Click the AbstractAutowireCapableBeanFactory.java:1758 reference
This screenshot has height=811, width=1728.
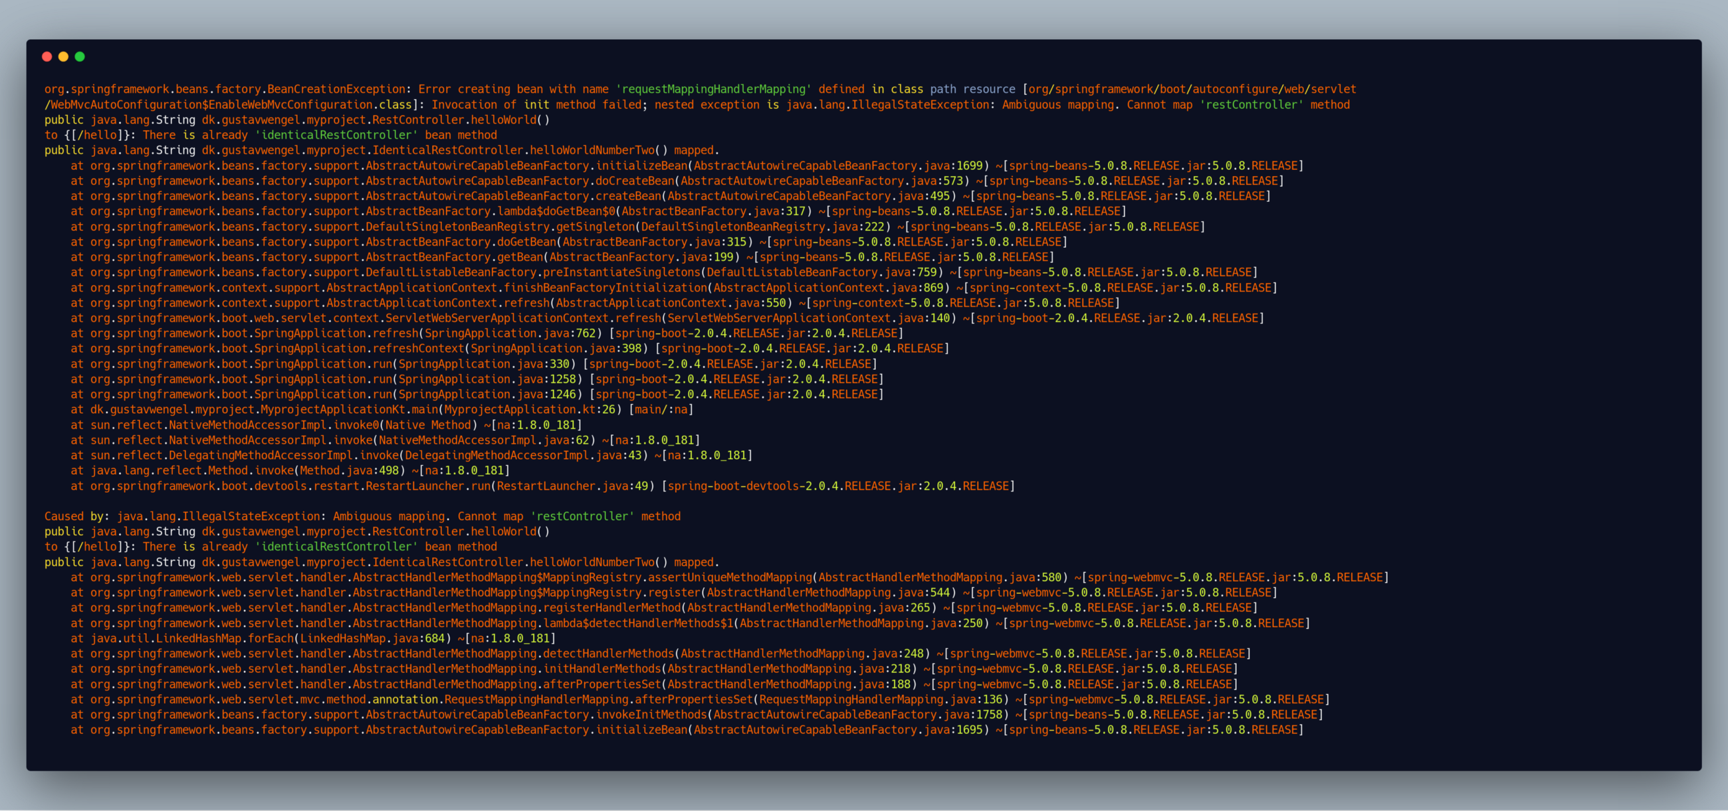tap(857, 715)
